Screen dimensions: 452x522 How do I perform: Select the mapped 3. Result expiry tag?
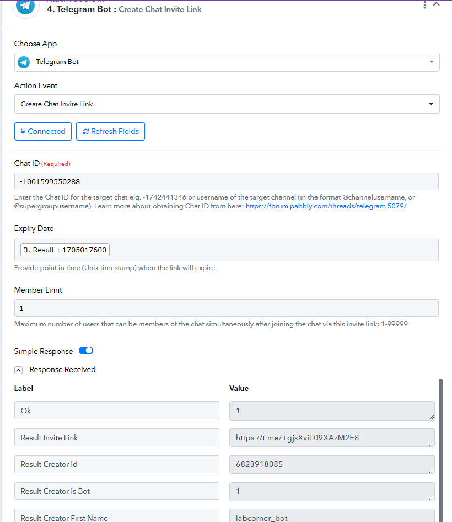65,250
